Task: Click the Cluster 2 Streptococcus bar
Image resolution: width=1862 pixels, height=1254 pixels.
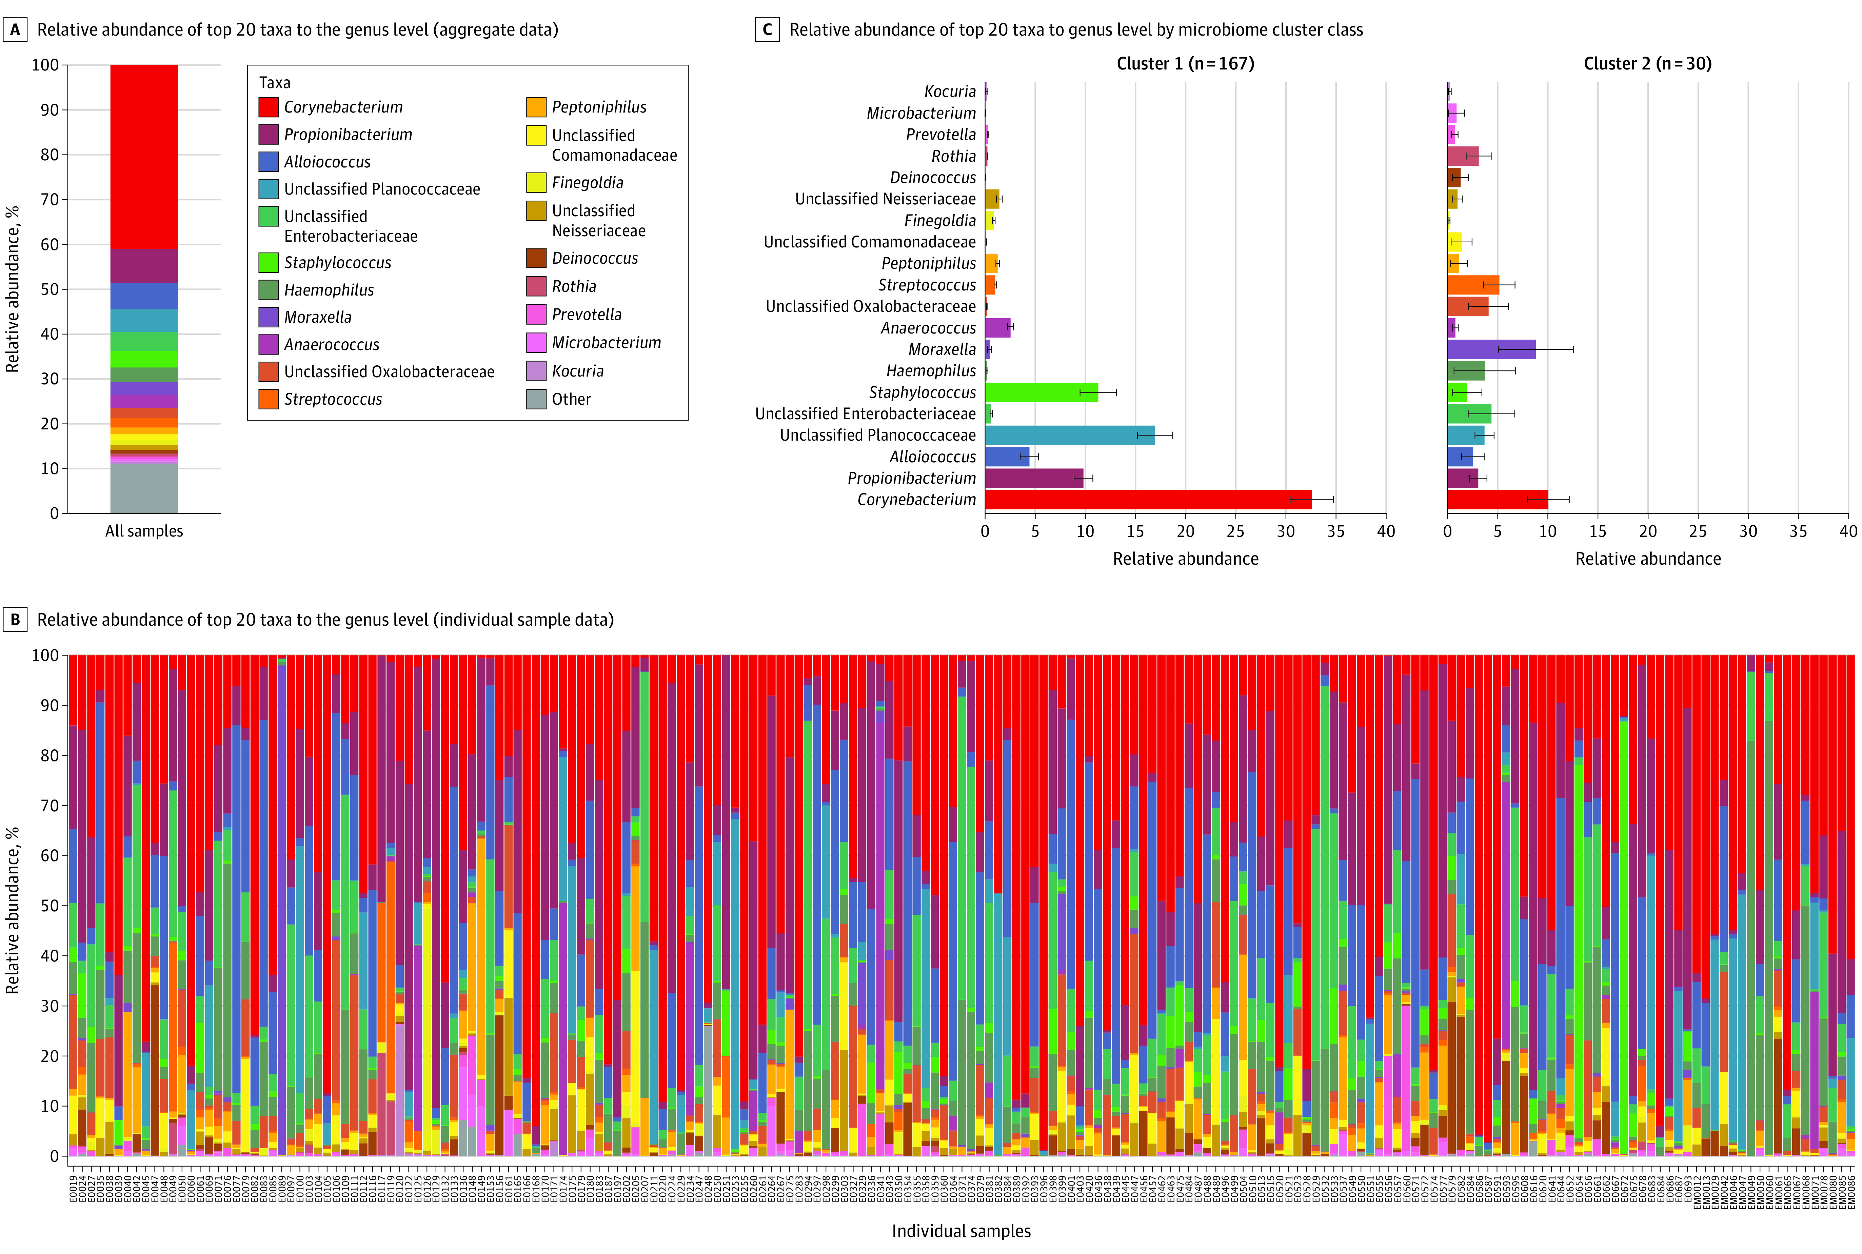Action: 1473,285
